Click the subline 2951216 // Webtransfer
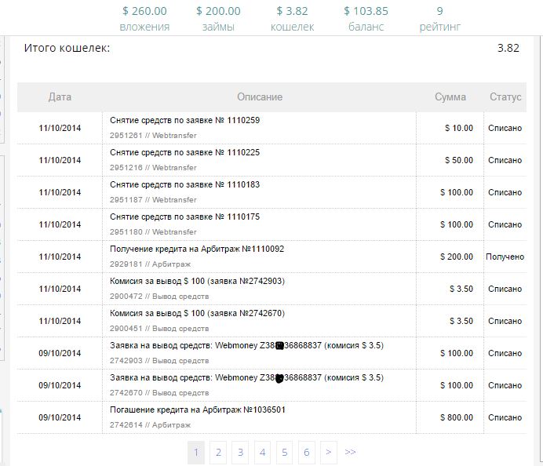Screen dimensions: 543x466 point(153,168)
